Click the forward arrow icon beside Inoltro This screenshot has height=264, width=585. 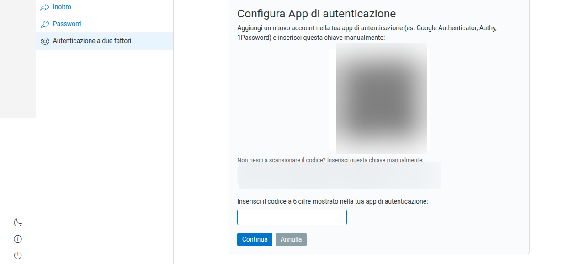point(45,7)
